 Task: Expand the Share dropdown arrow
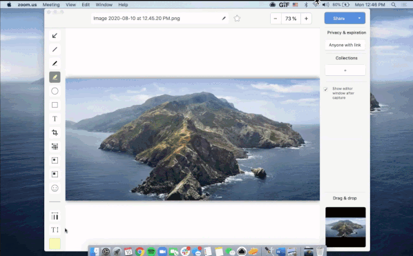pos(359,18)
